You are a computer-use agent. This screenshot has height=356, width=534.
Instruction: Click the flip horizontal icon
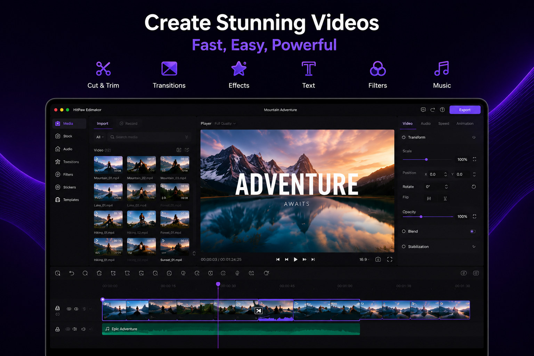click(429, 198)
